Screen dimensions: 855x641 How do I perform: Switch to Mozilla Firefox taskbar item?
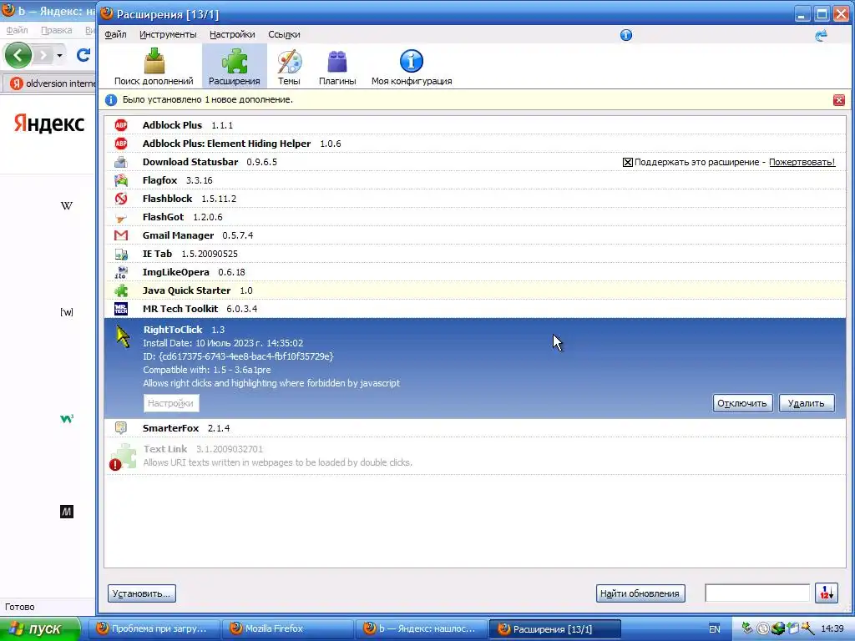point(289,629)
